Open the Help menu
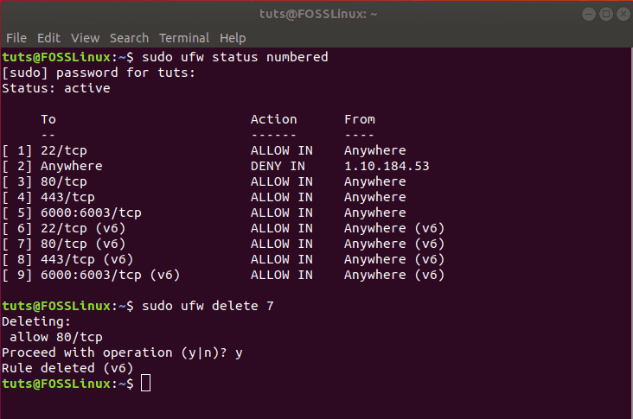 tap(233, 38)
